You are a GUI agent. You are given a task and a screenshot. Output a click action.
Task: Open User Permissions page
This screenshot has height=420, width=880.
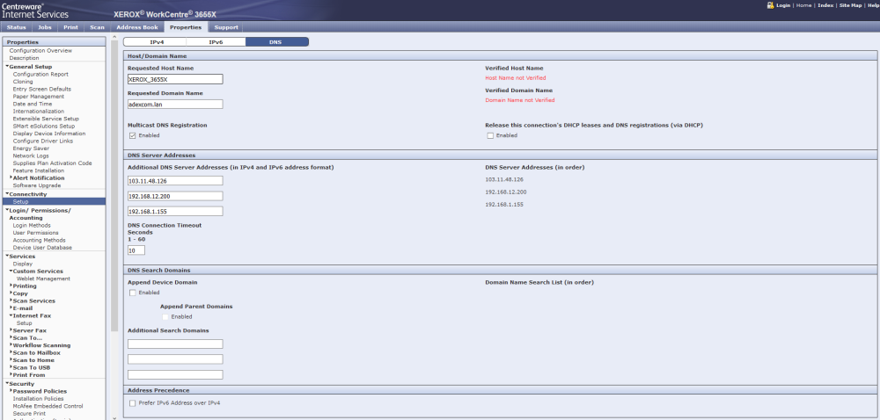pos(35,232)
